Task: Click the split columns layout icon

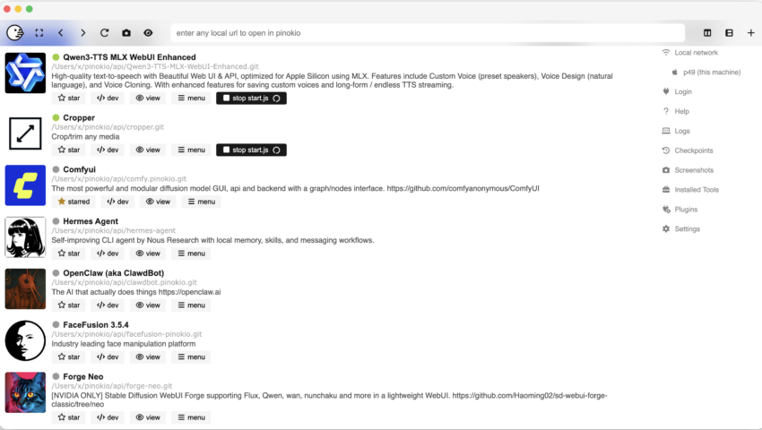Action: (707, 33)
